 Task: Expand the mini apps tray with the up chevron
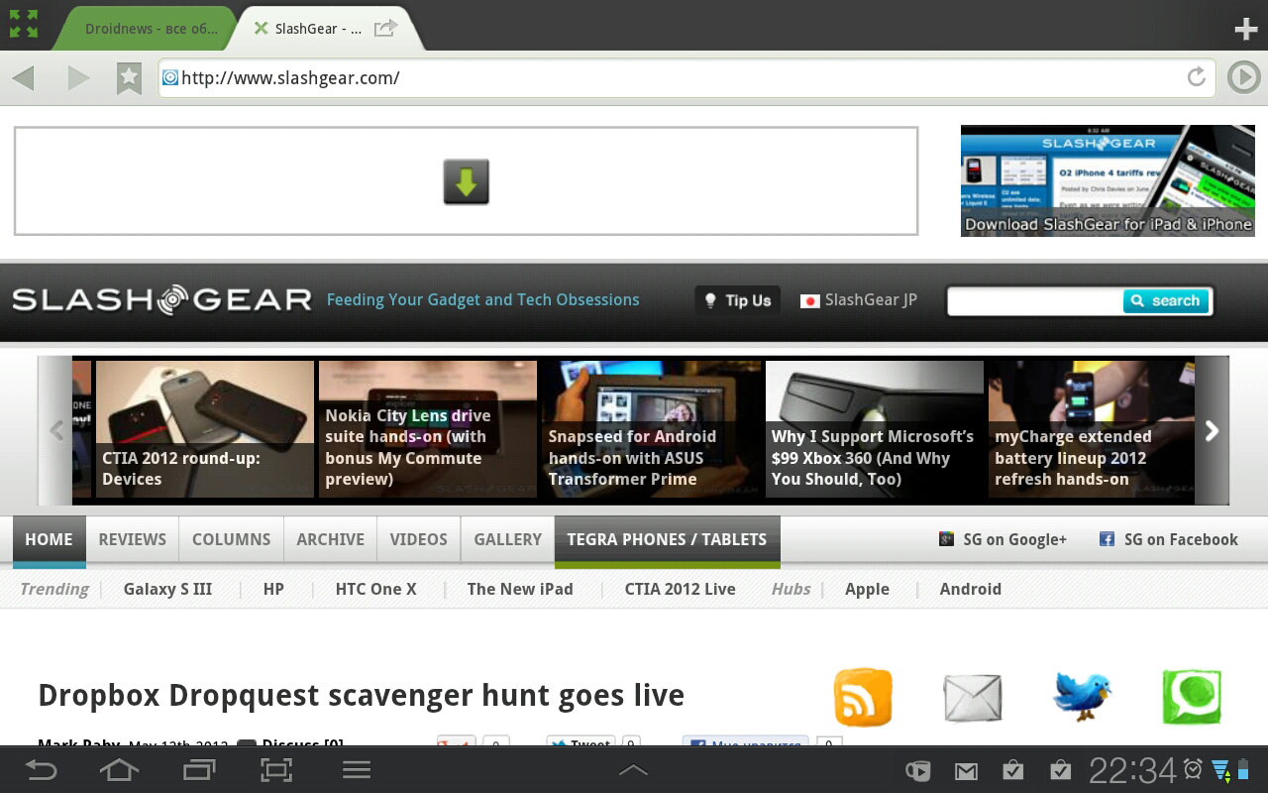tap(633, 770)
